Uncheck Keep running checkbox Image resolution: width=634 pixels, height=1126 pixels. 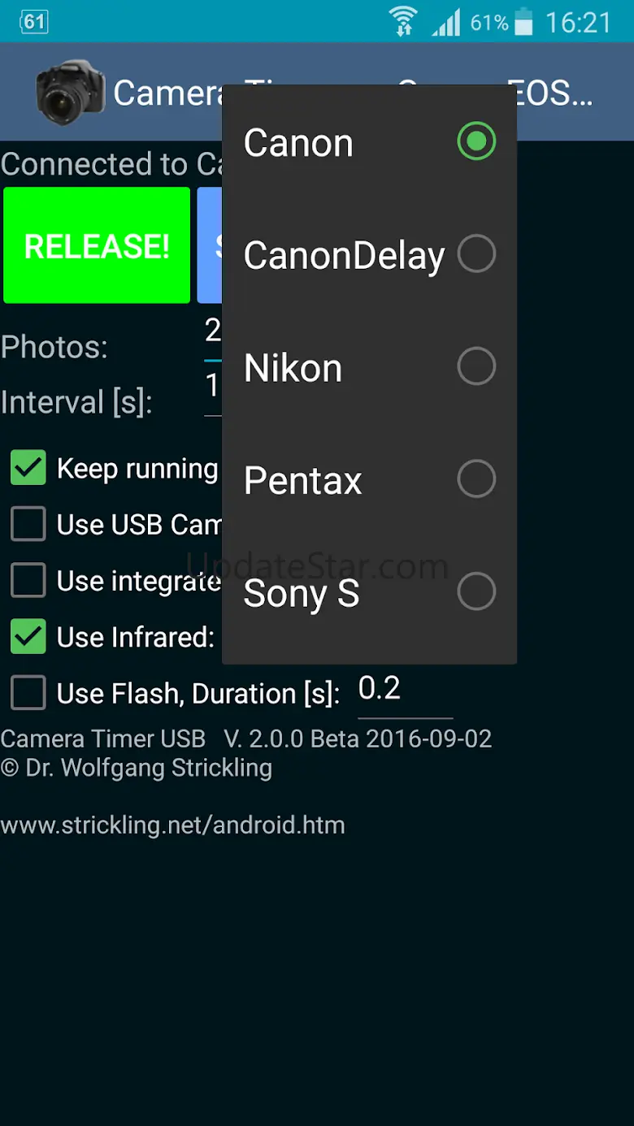click(28, 469)
